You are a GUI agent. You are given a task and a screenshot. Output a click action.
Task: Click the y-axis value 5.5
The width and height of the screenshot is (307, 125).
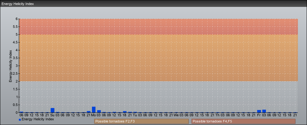[x=15, y=27]
